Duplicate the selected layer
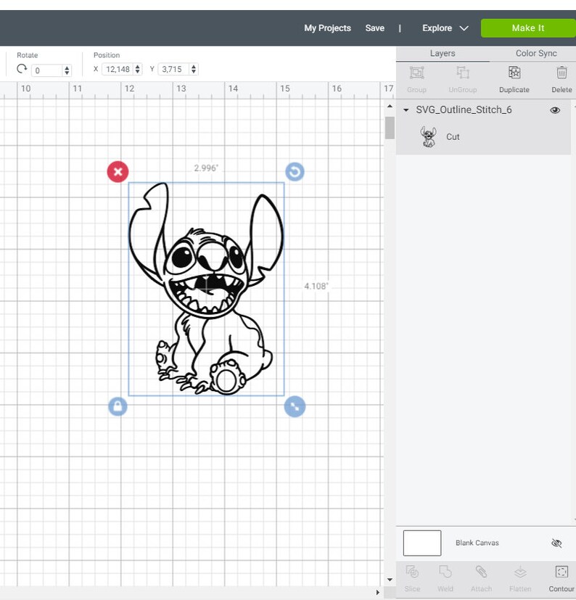This screenshot has width=576, height=600. (514, 73)
